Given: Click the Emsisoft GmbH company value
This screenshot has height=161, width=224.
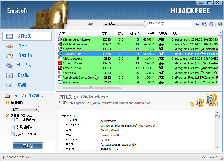Looking at the screenshot, I should coord(110,135).
